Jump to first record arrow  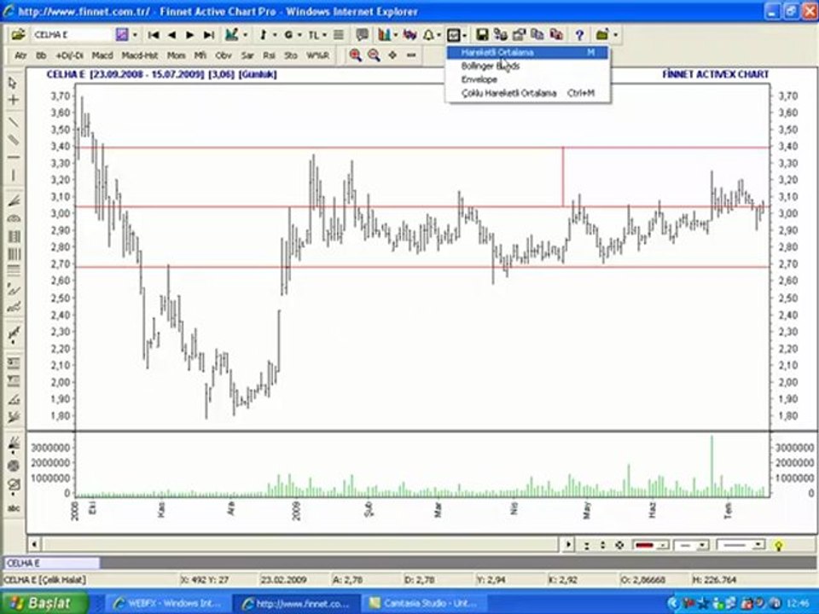point(154,35)
